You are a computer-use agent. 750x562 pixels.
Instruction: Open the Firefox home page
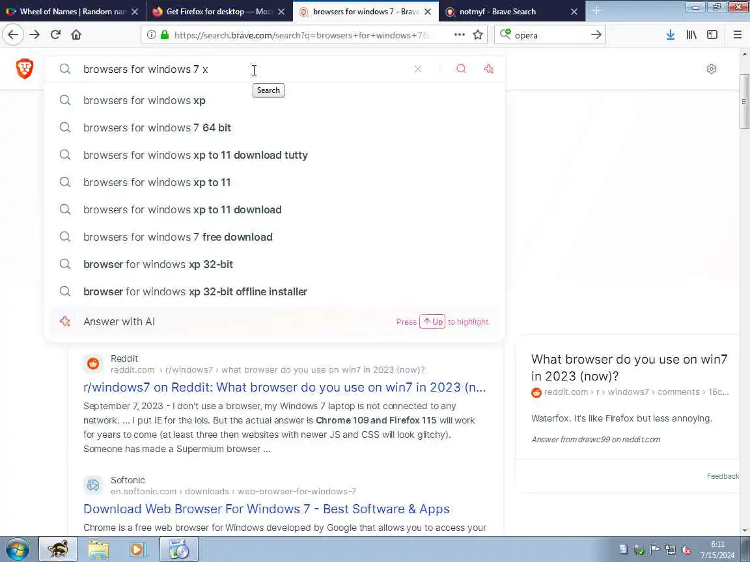pos(76,34)
